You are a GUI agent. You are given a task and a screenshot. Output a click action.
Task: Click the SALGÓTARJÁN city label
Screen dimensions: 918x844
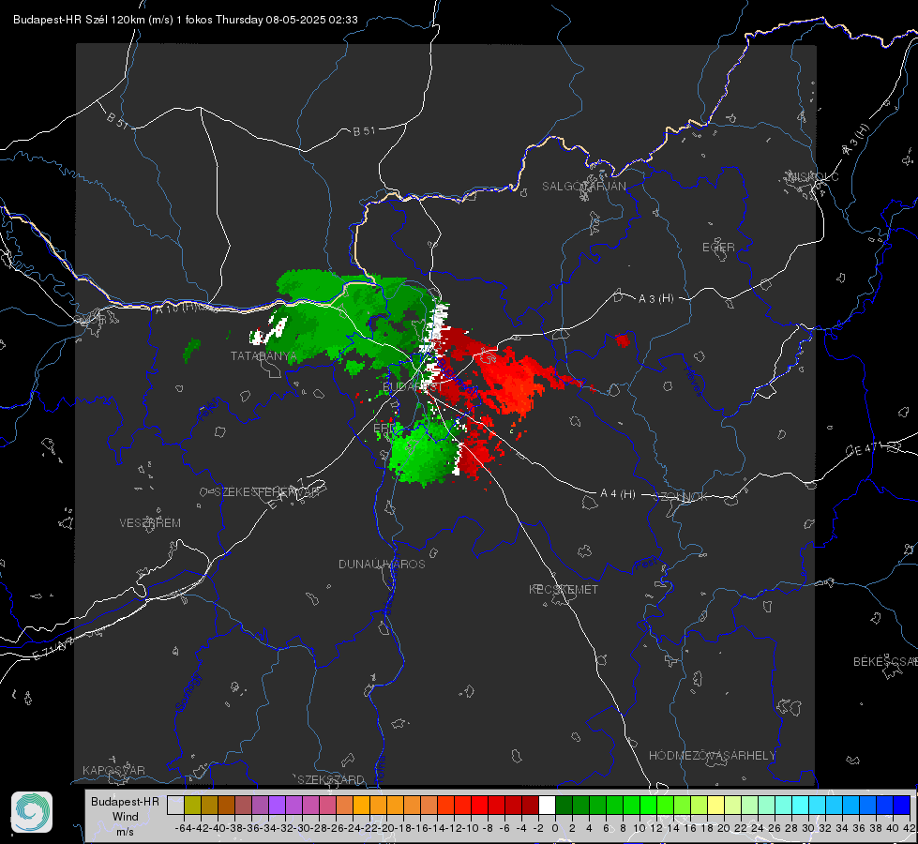coord(583,187)
